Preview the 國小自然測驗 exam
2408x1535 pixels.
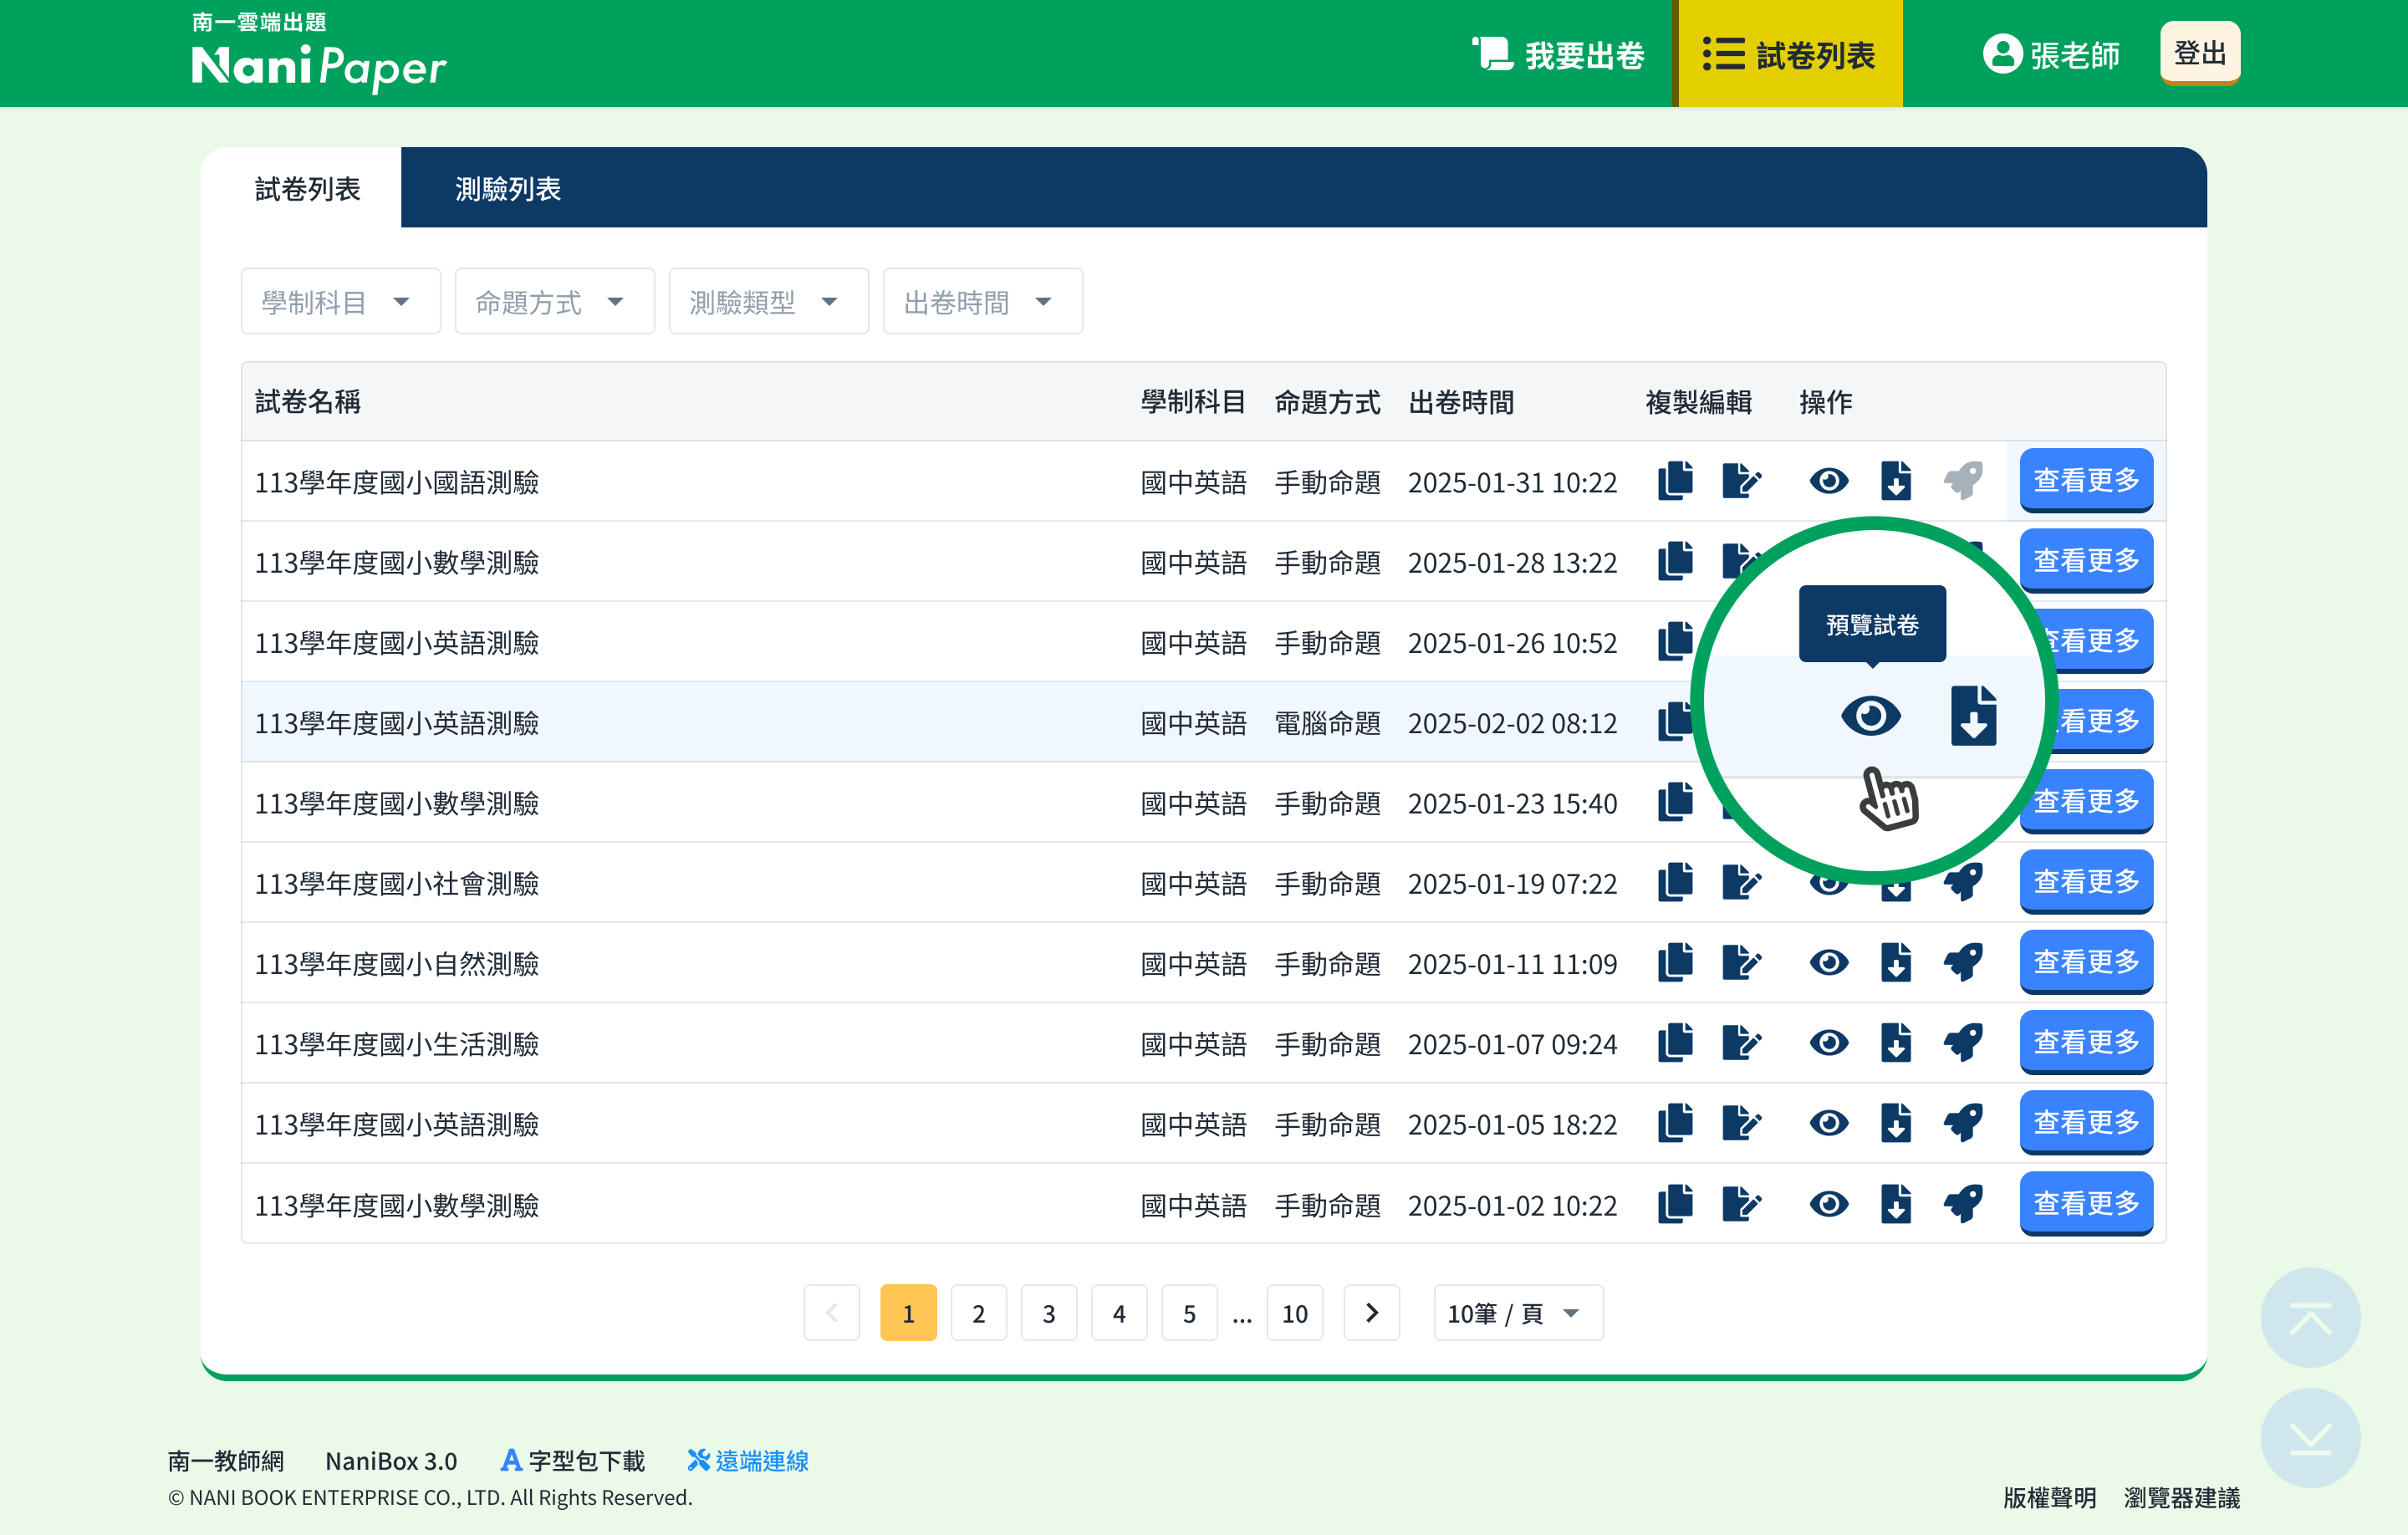tap(1829, 962)
